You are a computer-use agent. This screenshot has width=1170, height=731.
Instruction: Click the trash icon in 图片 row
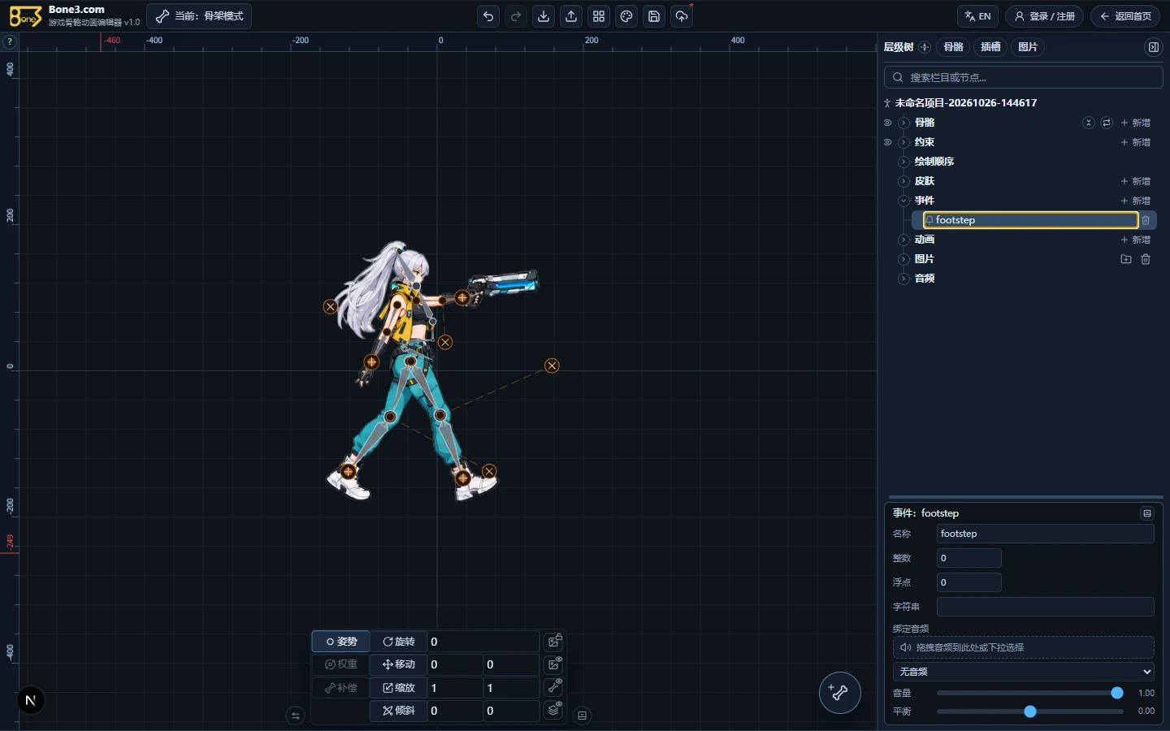[x=1146, y=259]
